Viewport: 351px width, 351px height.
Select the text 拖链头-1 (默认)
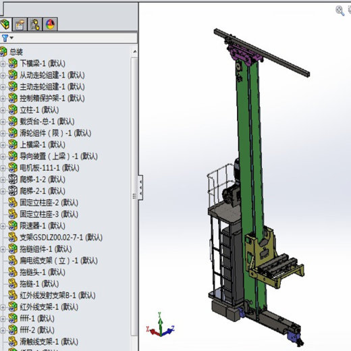[x=43, y=272]
